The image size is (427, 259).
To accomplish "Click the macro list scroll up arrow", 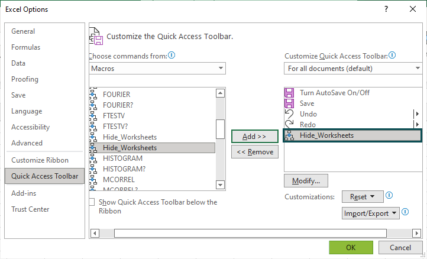I will (x=220, y=93).
